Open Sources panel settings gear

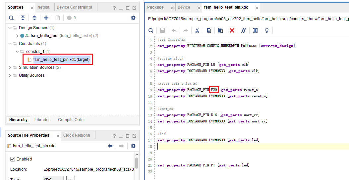(133, 18)
